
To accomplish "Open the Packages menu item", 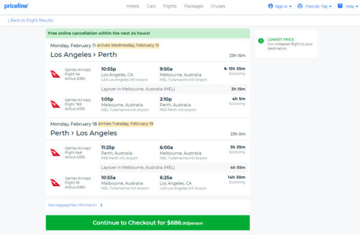I will click(x=194, y=6).
